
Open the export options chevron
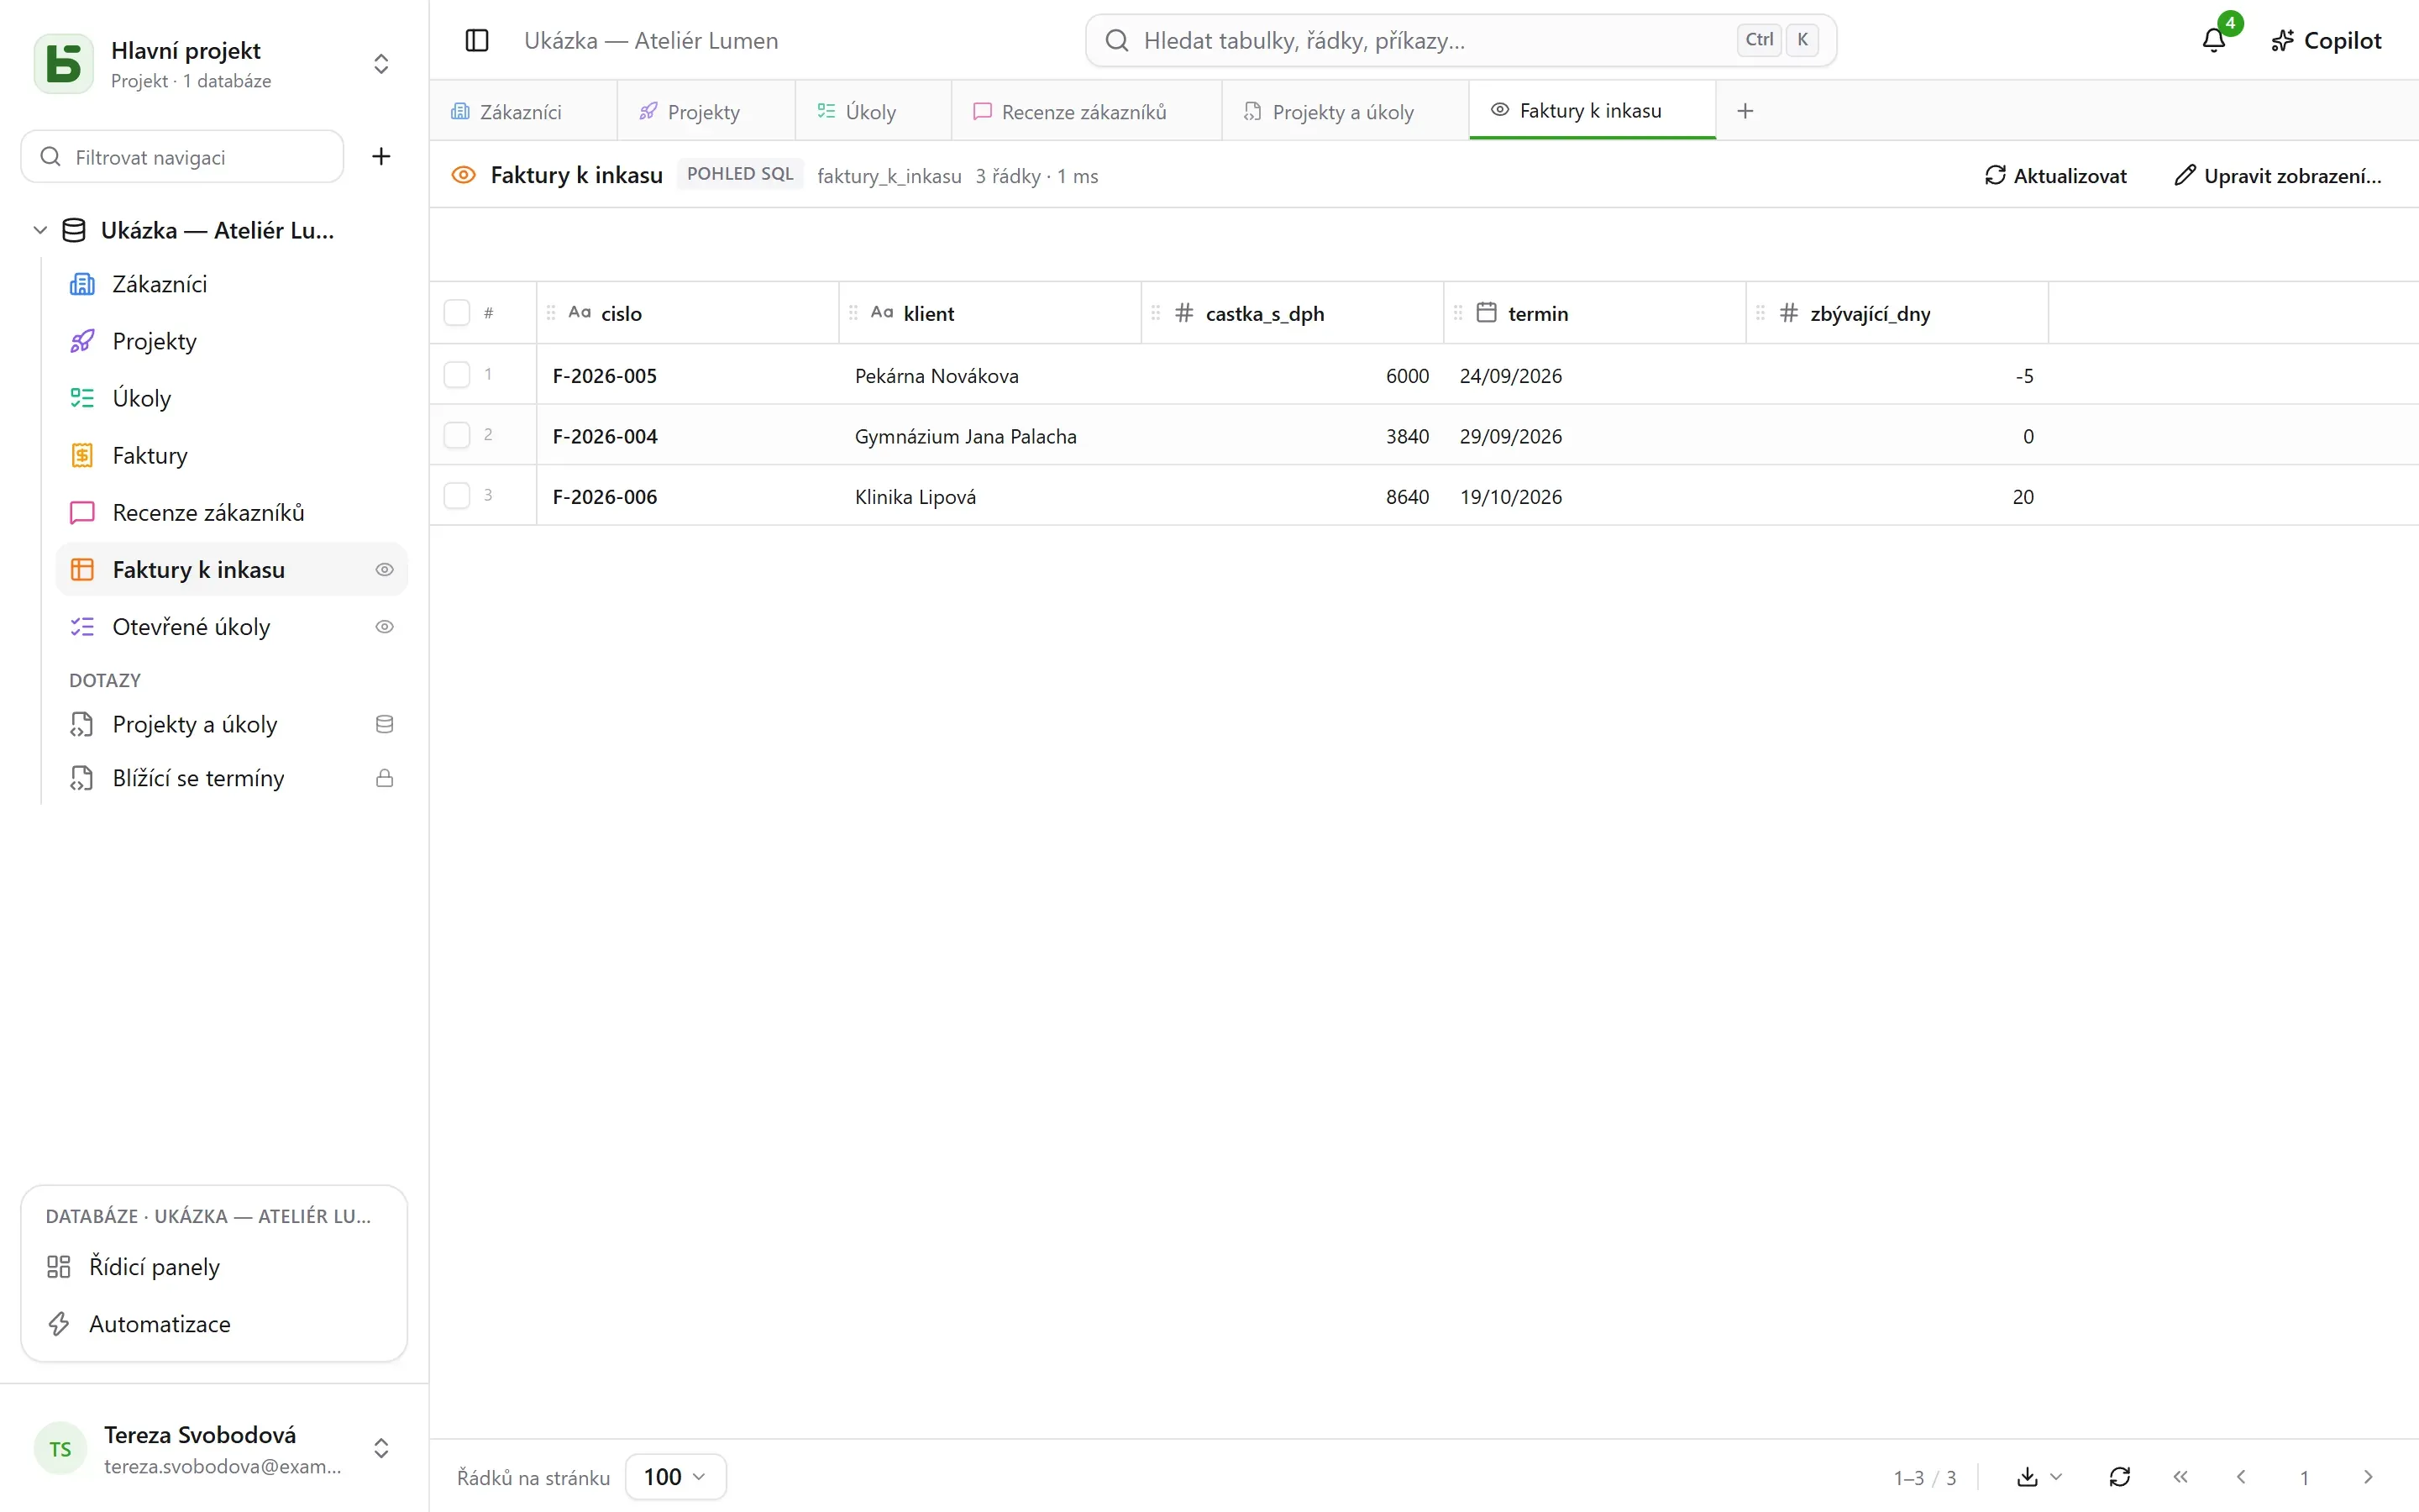pyautogui.click(x=2056, y=1477)
